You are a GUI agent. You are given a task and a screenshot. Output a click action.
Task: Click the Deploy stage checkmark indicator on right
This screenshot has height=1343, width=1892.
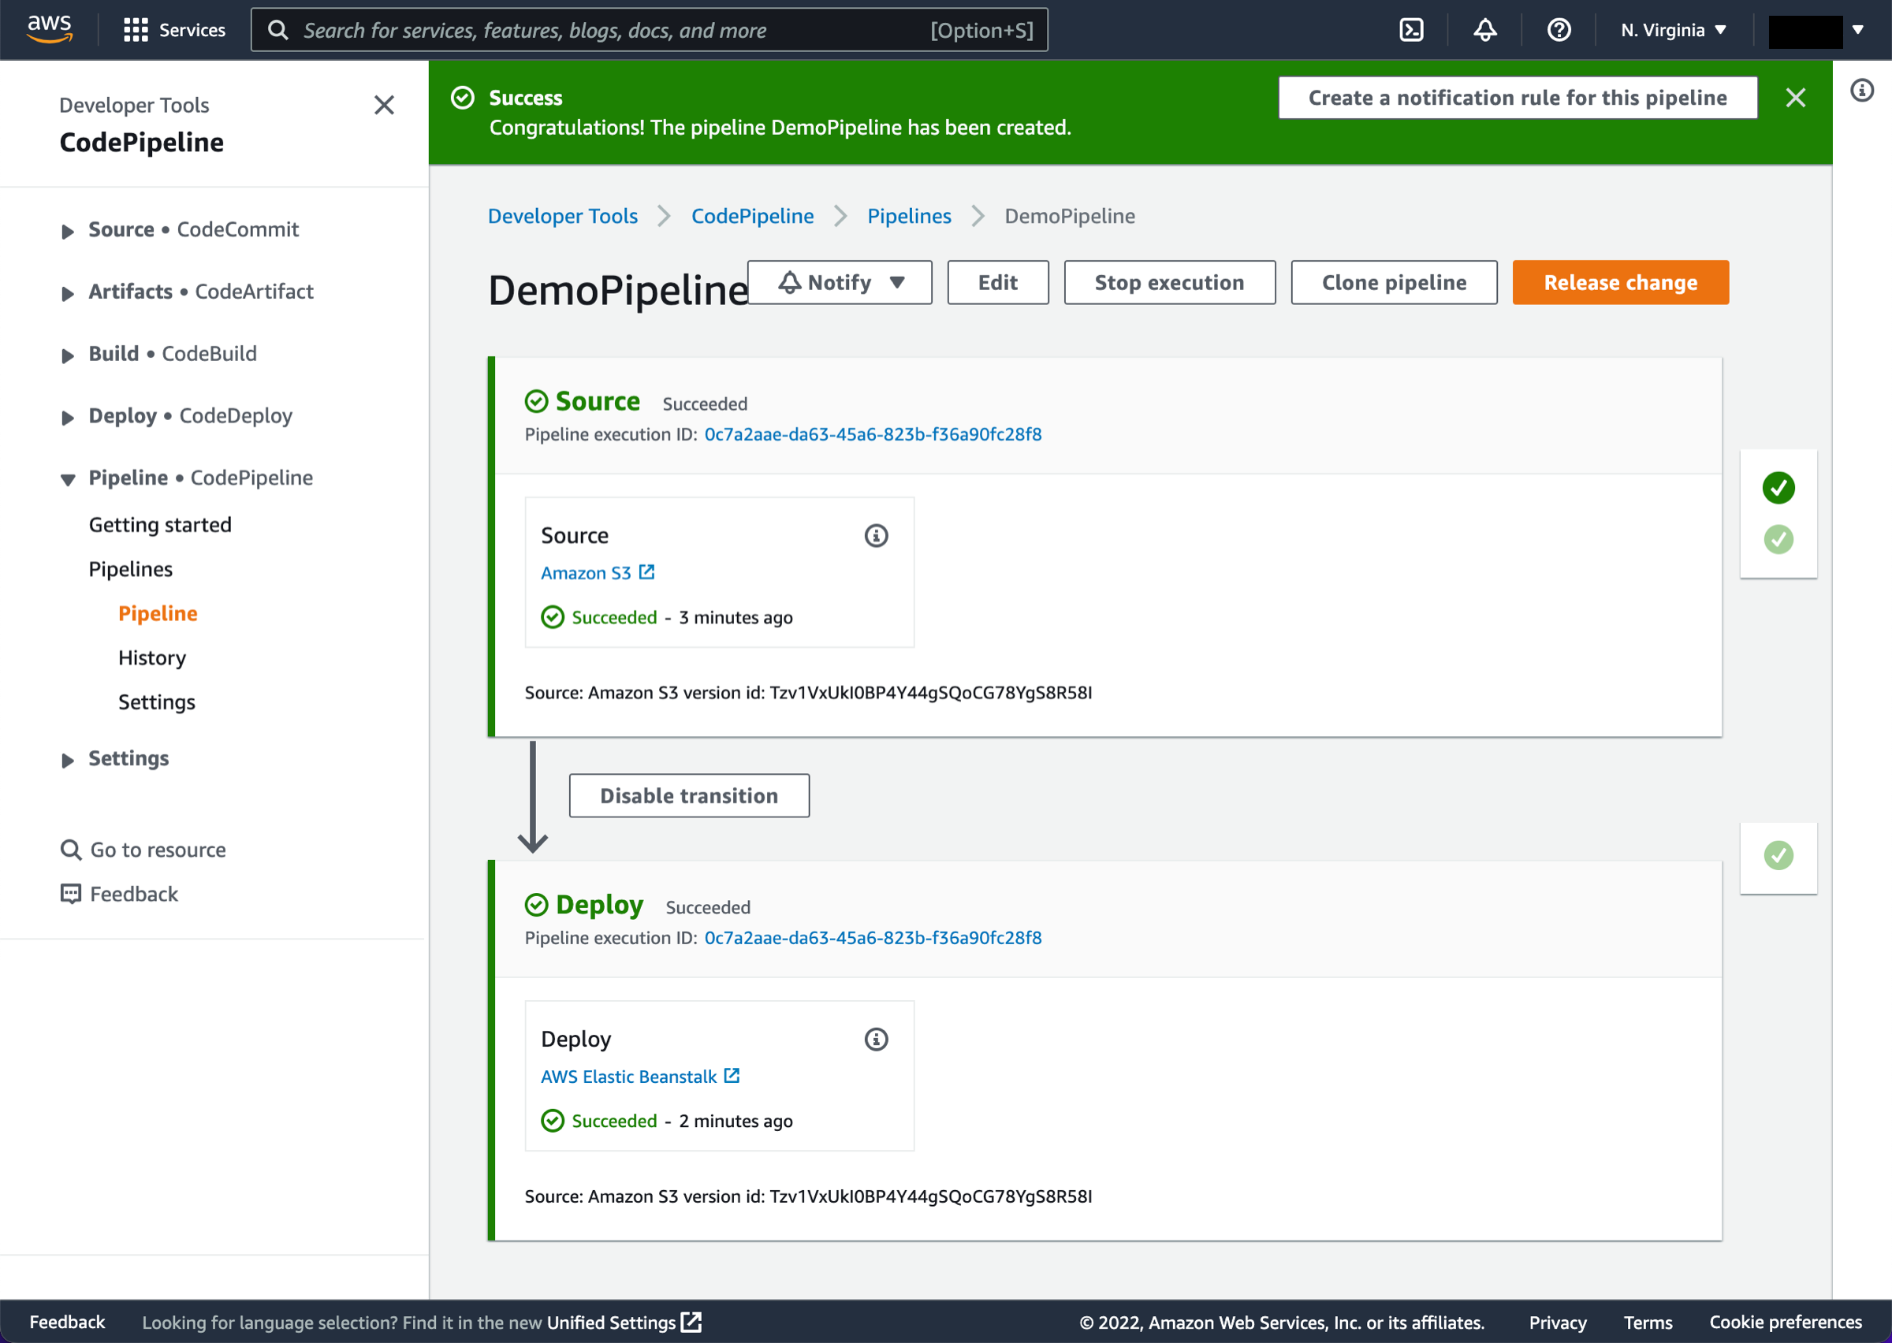[1778, 855]
